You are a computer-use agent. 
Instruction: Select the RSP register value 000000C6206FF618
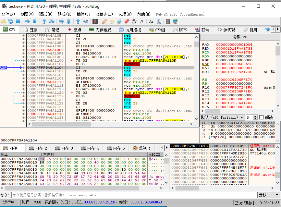[234, 64]
